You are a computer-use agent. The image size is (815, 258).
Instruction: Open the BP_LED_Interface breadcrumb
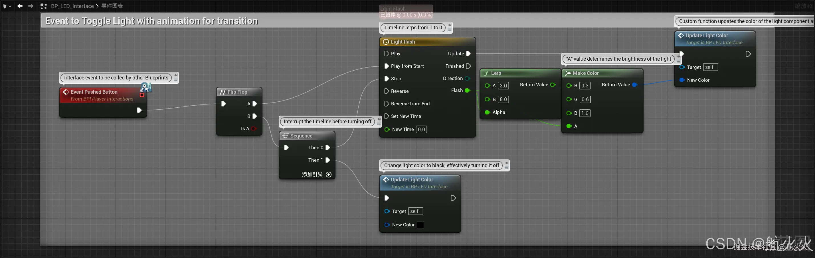(x=72, y=6)
